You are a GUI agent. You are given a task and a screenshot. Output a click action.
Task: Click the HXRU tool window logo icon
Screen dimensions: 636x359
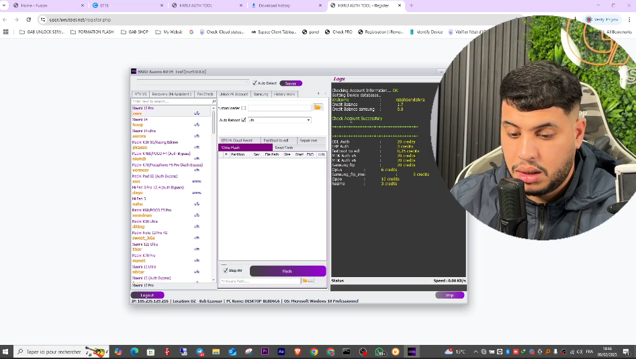point(134,71)
